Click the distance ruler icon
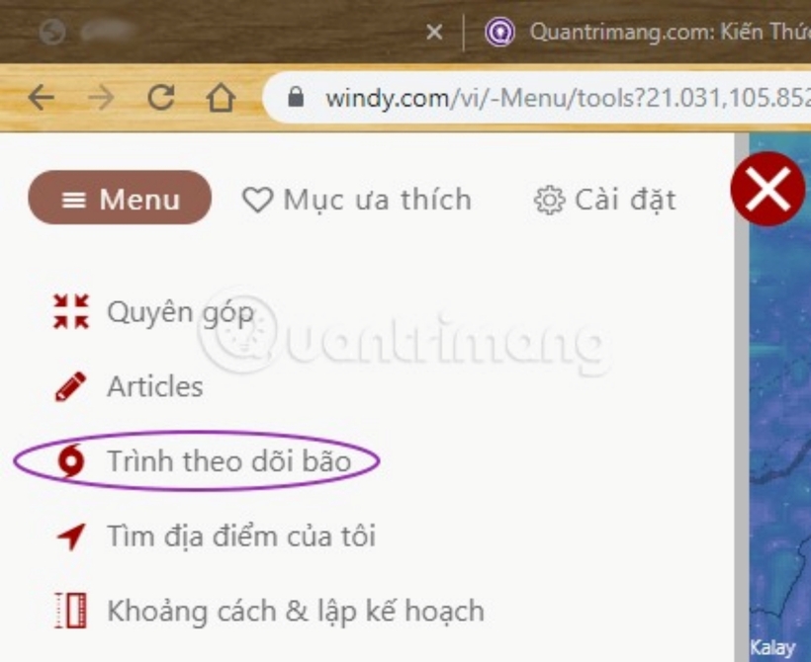This screenshot has height=662, width=811. [71, 611]
